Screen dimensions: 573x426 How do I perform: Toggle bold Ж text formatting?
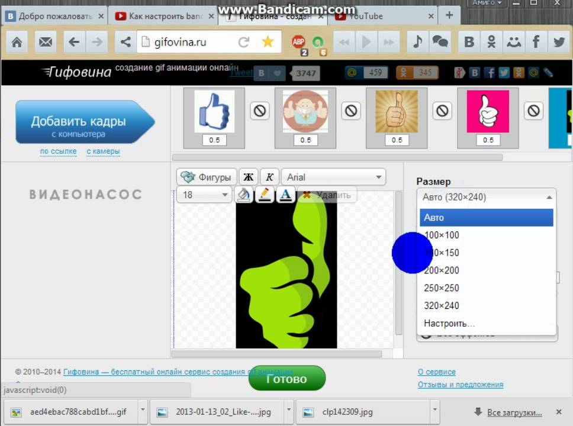point(249,177)
